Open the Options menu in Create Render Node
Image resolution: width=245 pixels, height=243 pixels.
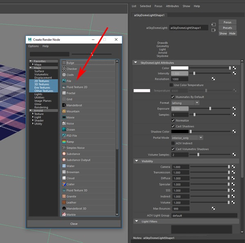click(33, 46)
